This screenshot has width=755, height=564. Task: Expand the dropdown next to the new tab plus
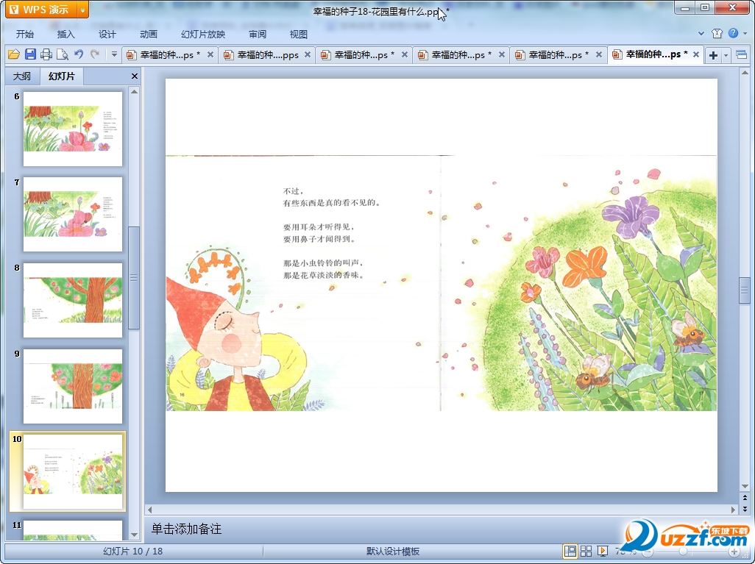[x=726, y=55]
